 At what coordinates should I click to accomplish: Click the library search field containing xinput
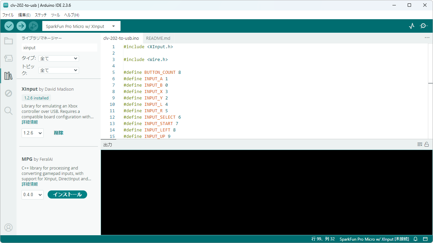coord(59,48)
